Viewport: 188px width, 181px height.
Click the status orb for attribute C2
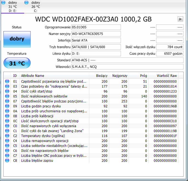coord(7,136)
